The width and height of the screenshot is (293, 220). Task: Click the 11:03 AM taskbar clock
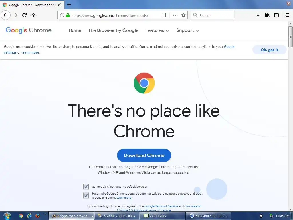click(282, 216)
